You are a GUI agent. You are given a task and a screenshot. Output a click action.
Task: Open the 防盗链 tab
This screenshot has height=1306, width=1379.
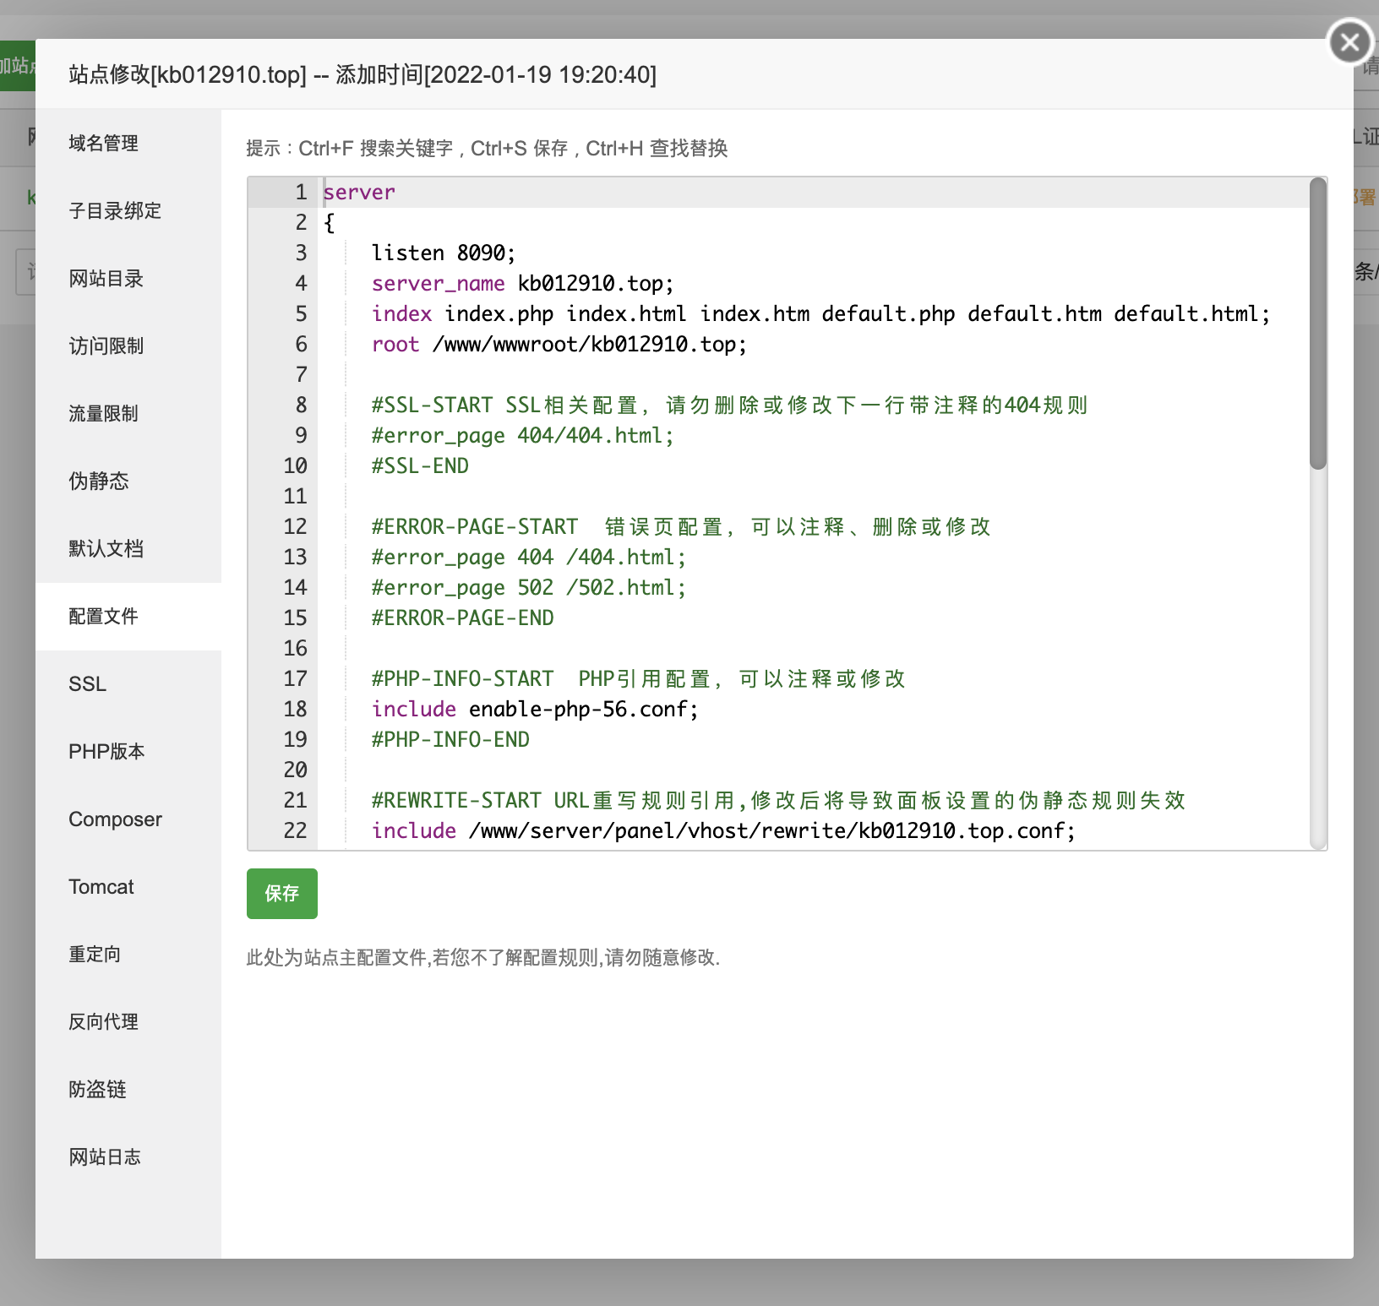pyautogui.click(x=128, y=1090)
